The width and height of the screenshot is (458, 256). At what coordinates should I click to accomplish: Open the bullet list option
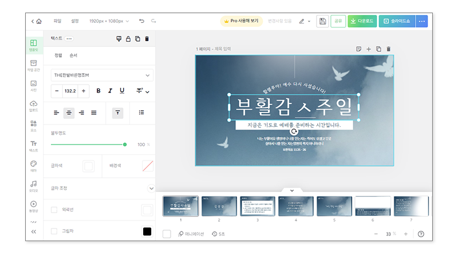(x=141, y=113)
